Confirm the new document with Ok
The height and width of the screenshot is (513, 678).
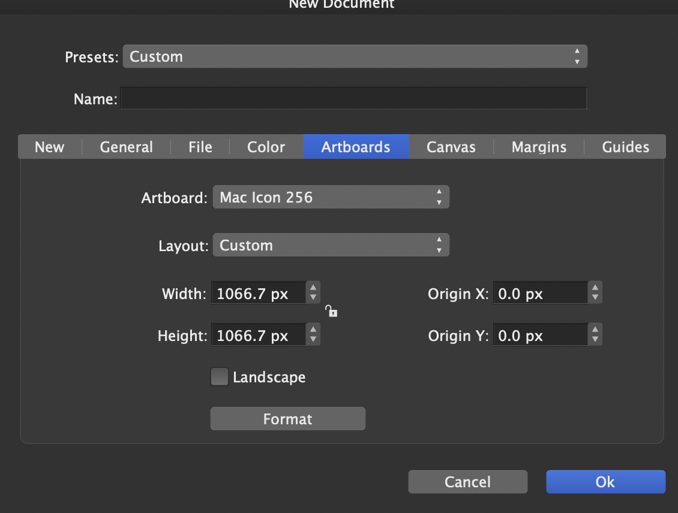605,482
